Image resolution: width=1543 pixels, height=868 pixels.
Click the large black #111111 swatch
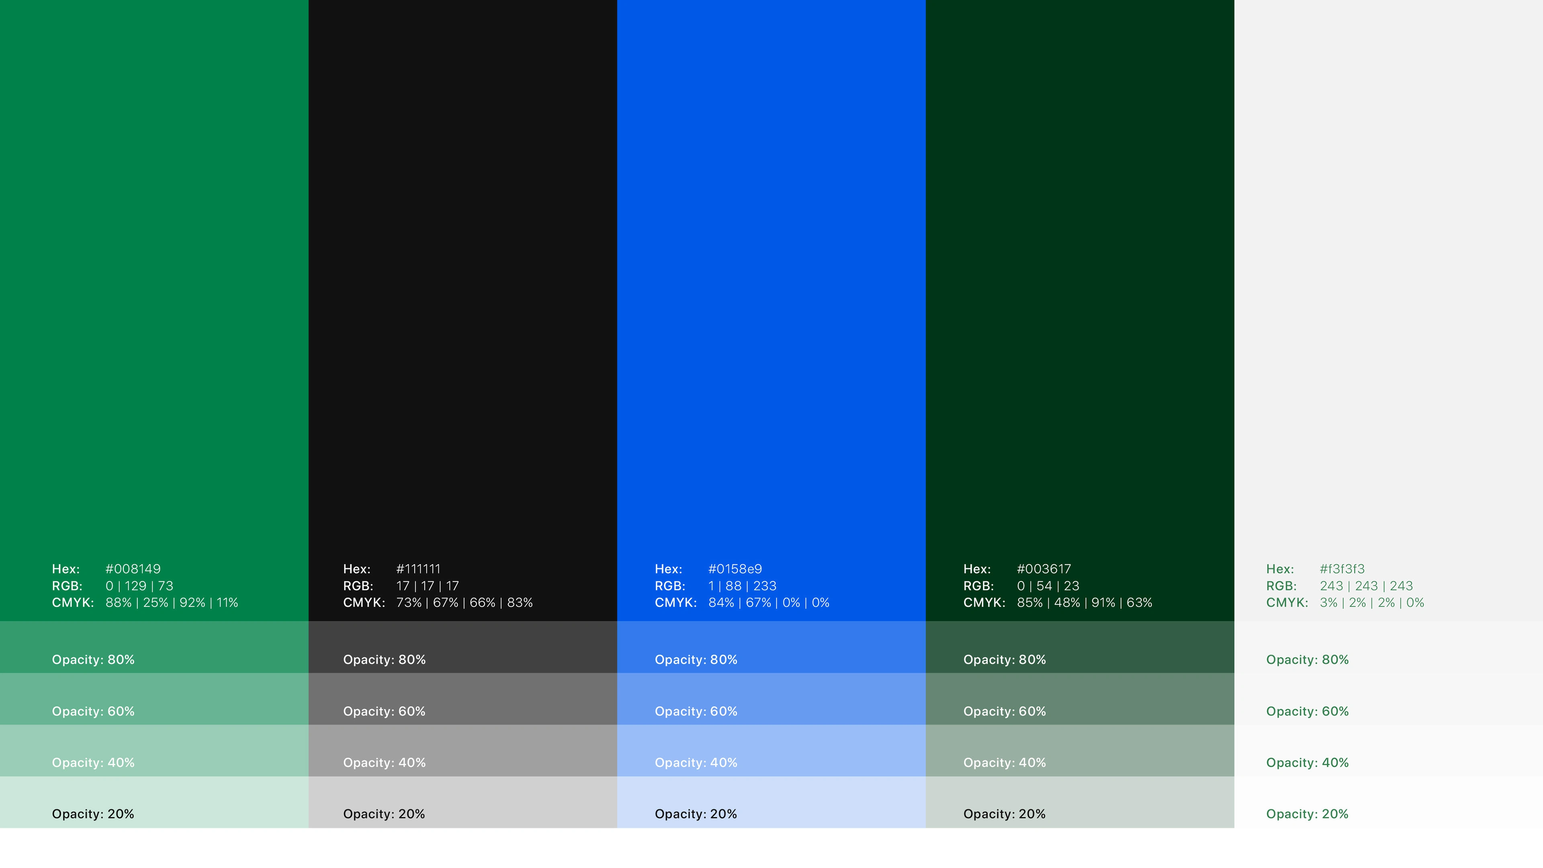tap(462, 270)
